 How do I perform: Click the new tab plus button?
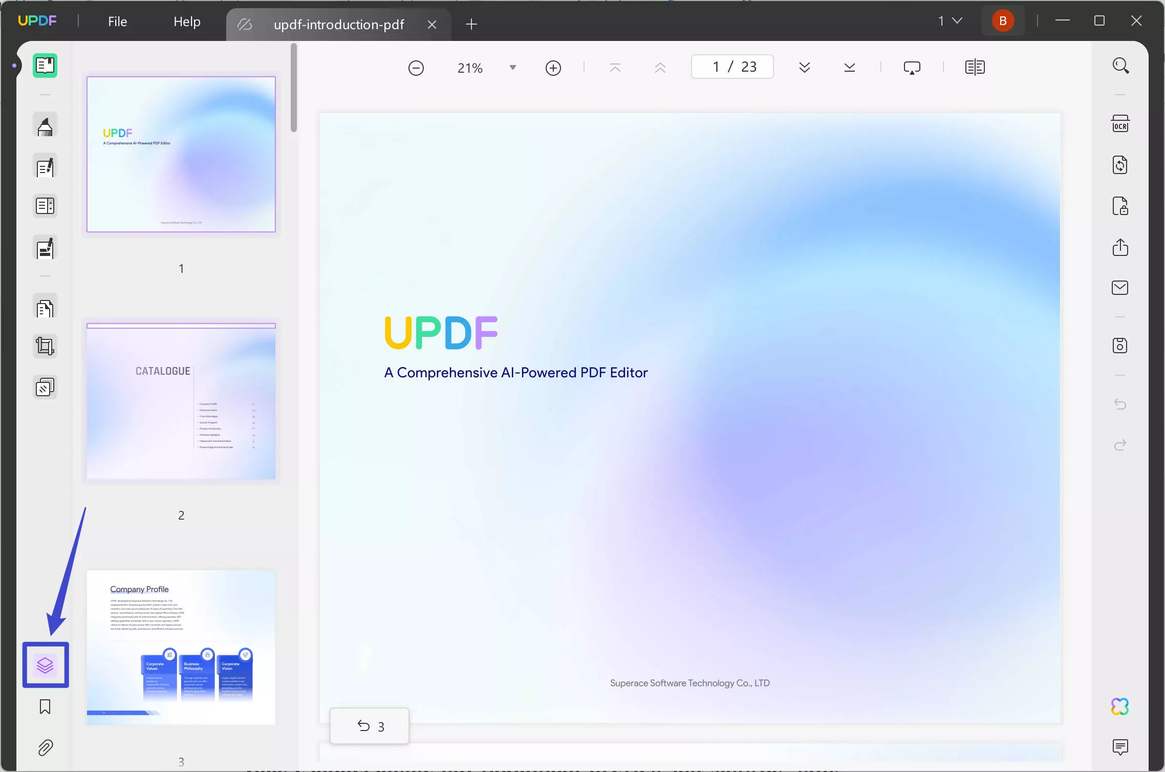point(471,23)
